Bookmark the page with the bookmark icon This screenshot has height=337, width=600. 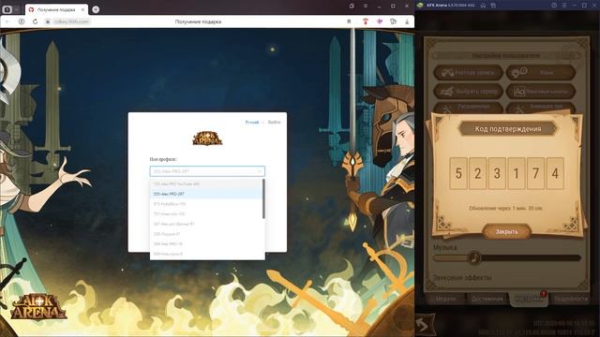coord(349,22)
